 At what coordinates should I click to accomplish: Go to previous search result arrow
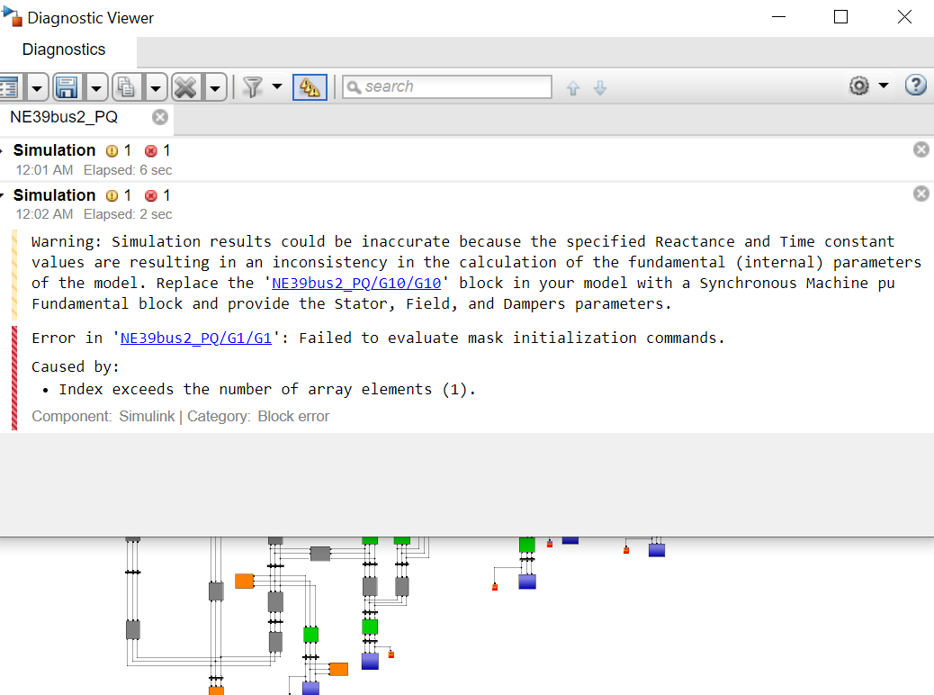pyautogui.click(x=573, y=88)
